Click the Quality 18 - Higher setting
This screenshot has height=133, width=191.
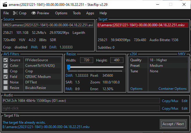[158, 60]
